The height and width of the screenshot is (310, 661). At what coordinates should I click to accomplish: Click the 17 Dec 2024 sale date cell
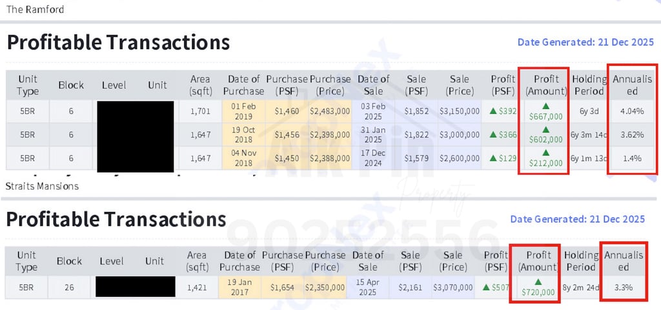374,159
